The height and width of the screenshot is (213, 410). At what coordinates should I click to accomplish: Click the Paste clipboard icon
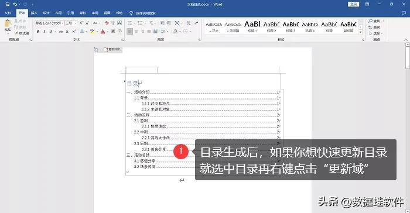click(8, 24)
